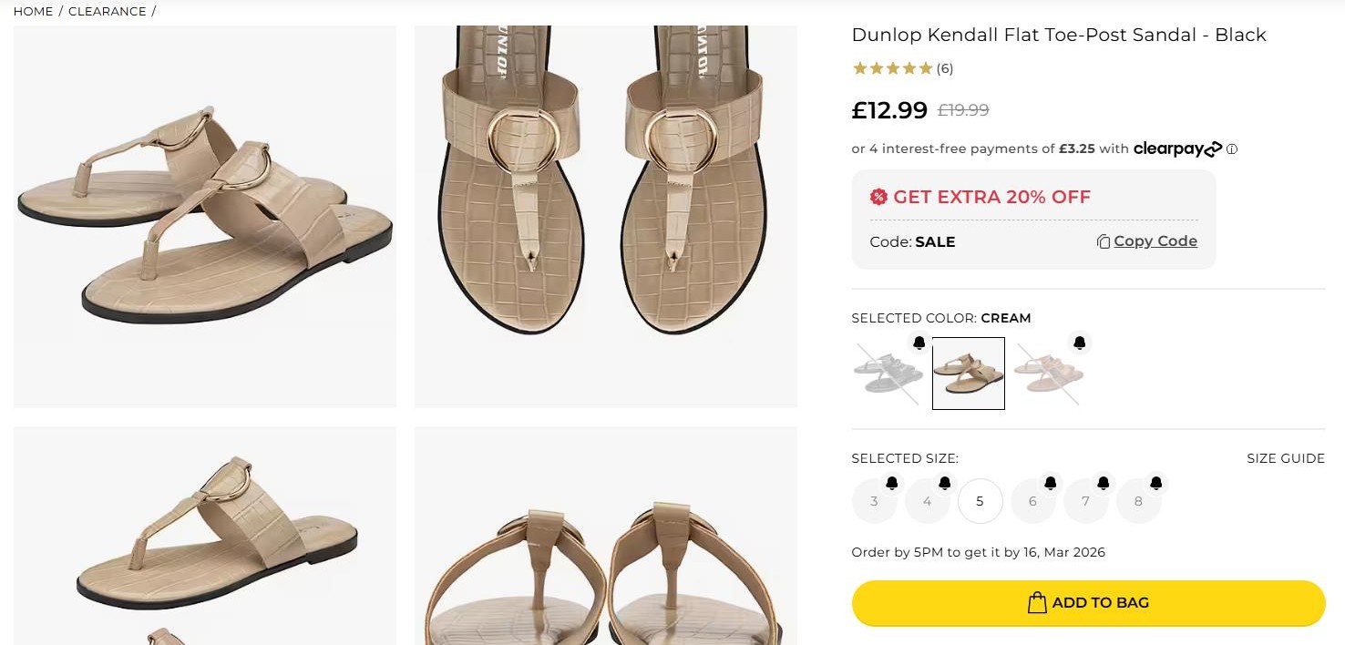Click the star rating reviews count
Screen dimensions: 1345x645
[944, 68]
